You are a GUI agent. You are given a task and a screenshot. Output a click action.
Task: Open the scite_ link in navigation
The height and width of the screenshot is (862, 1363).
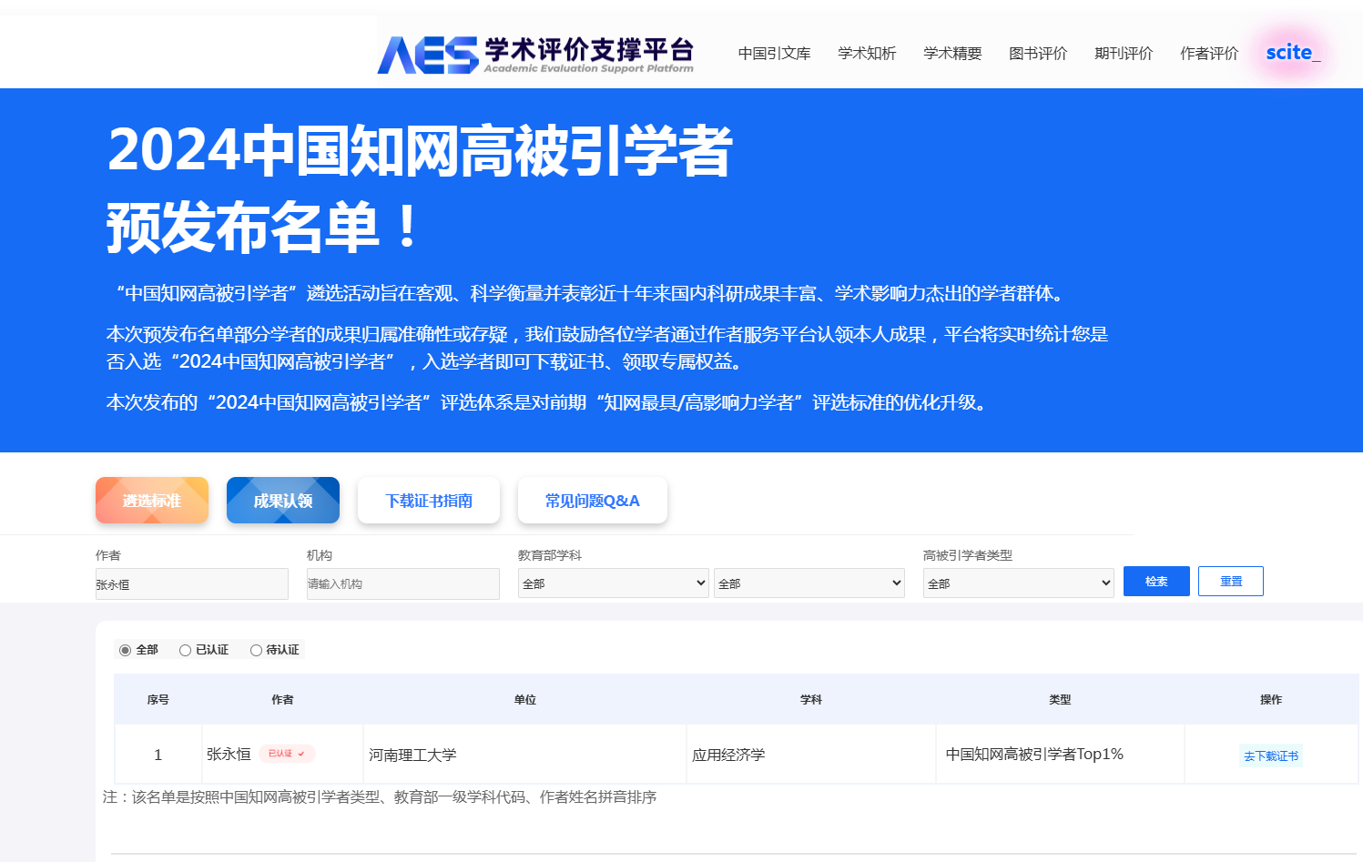1291,53
